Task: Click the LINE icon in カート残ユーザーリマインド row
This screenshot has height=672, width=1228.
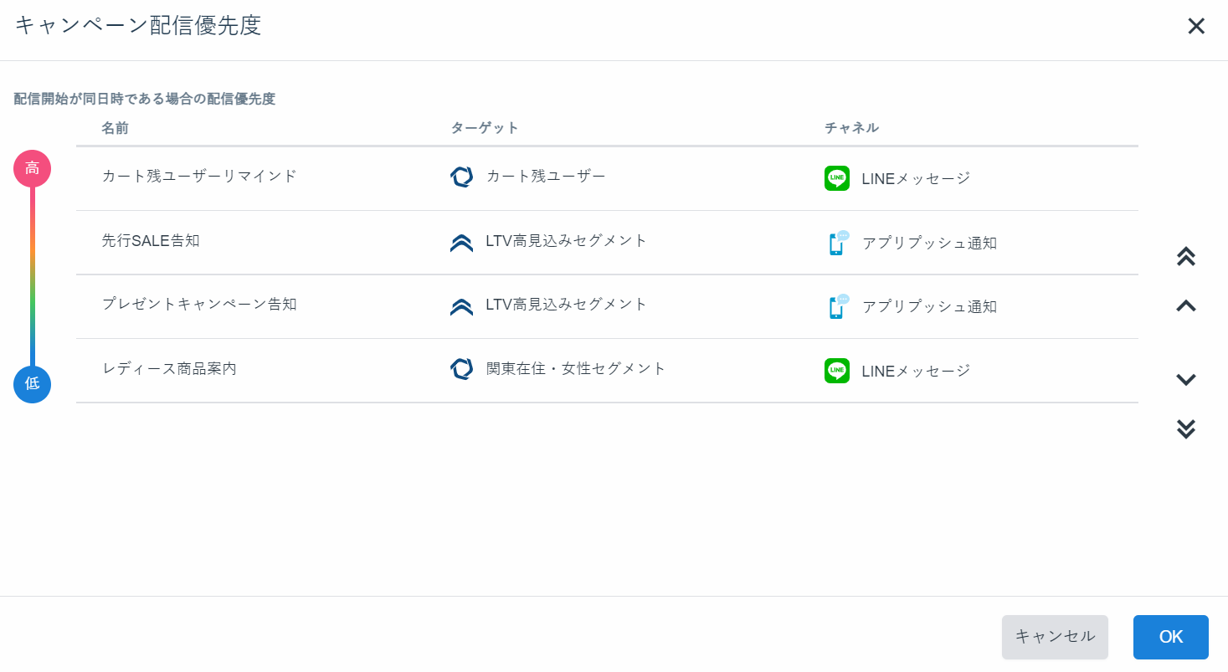Action: tap(837, 178)
